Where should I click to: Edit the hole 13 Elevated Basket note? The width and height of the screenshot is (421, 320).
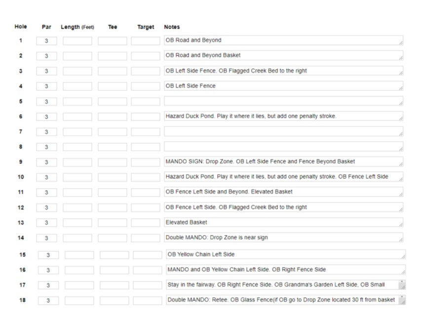coord(283,223)
